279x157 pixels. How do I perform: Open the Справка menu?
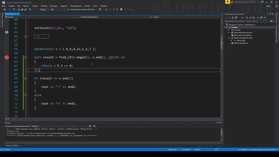[103, 6]
